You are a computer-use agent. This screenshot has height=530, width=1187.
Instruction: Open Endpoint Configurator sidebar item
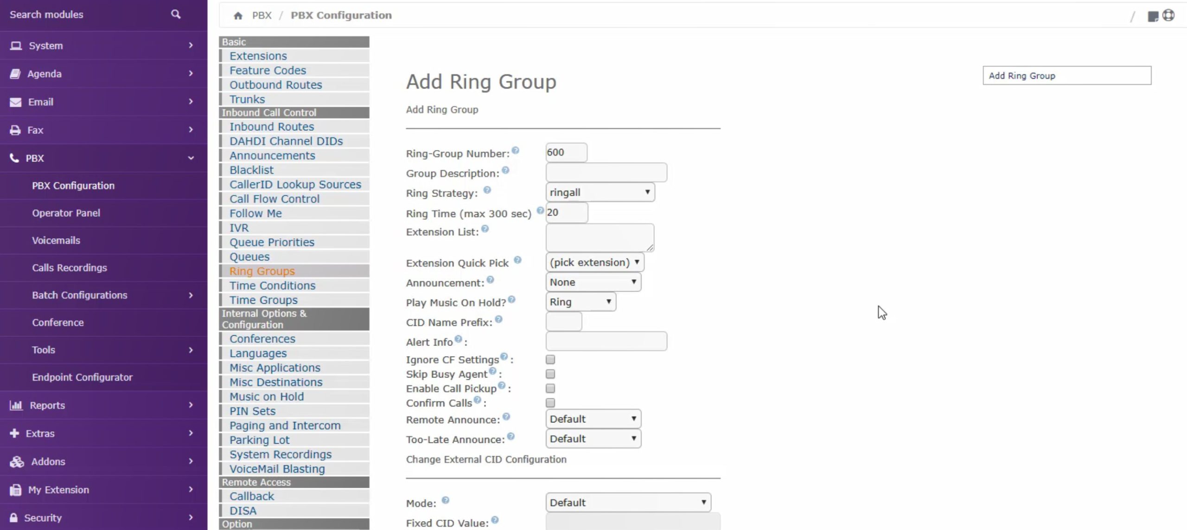[82, 377]
